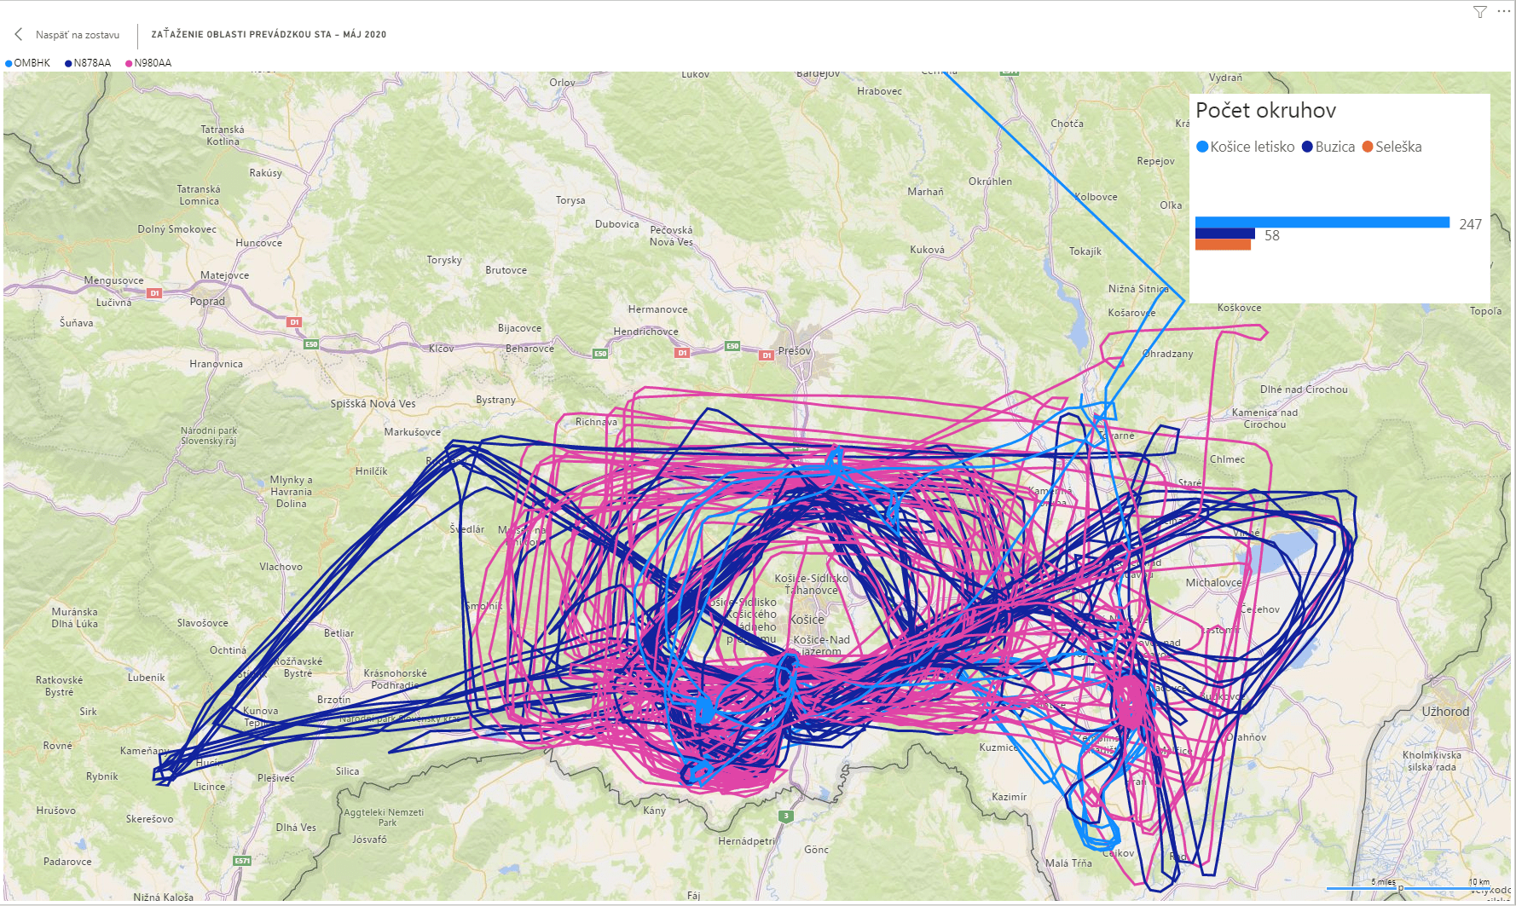Click the orange Seleška bar

point(1223,245)
